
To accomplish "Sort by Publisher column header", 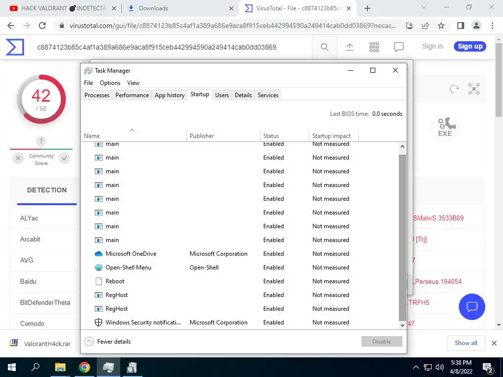I will 223,135.
